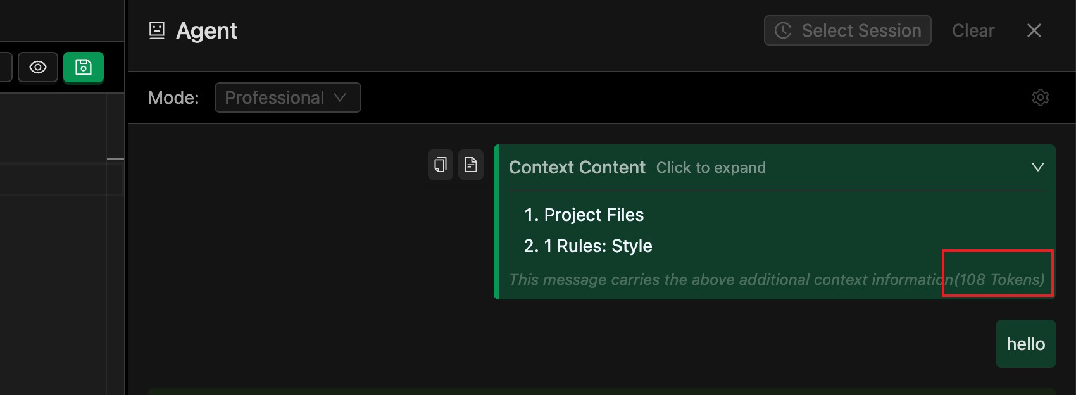Click the document icon beside Context Content
This screenshot has width=1076, height=395.
(471, 165)
